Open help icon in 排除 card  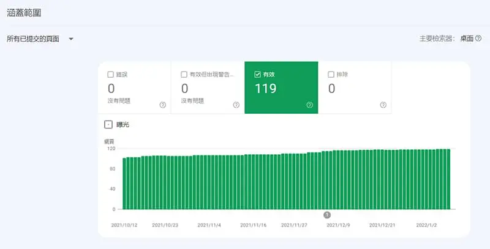click(383, 105)
